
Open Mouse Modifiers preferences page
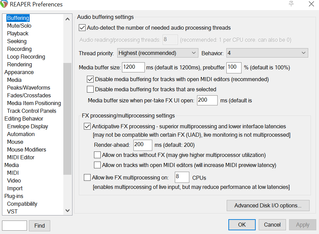(x=27, y=149)
